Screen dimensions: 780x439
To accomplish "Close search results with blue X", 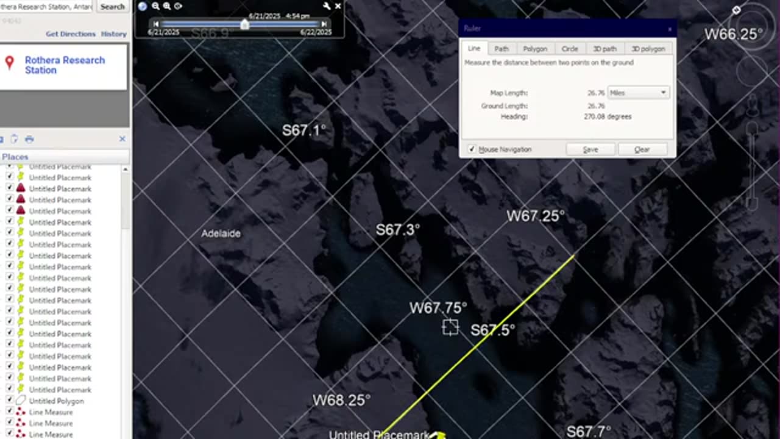I will pyautogui.click(x=122, y=139).
